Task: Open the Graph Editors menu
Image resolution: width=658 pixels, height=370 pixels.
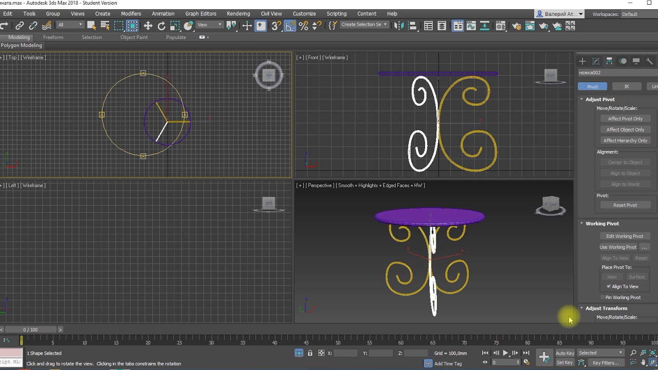Action: tap(201, 14)
